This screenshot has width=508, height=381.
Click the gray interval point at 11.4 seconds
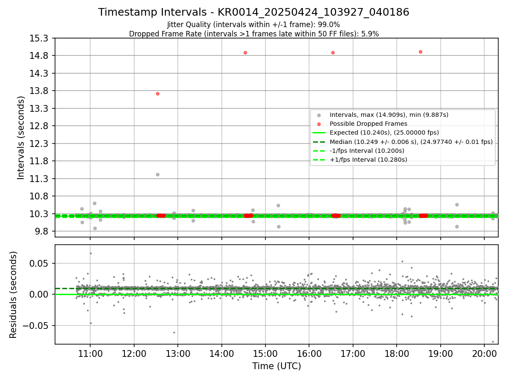click(x=157, y=174)
